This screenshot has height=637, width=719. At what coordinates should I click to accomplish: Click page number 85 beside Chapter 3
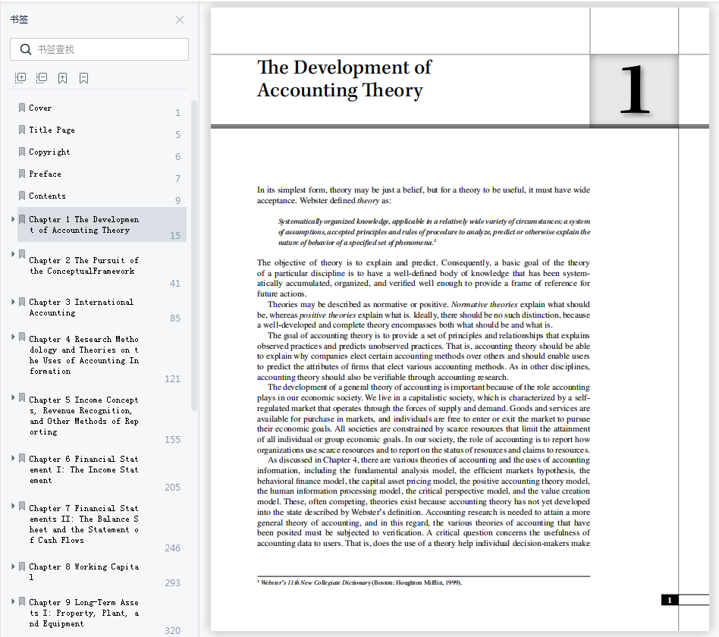[x=175, y=318]
